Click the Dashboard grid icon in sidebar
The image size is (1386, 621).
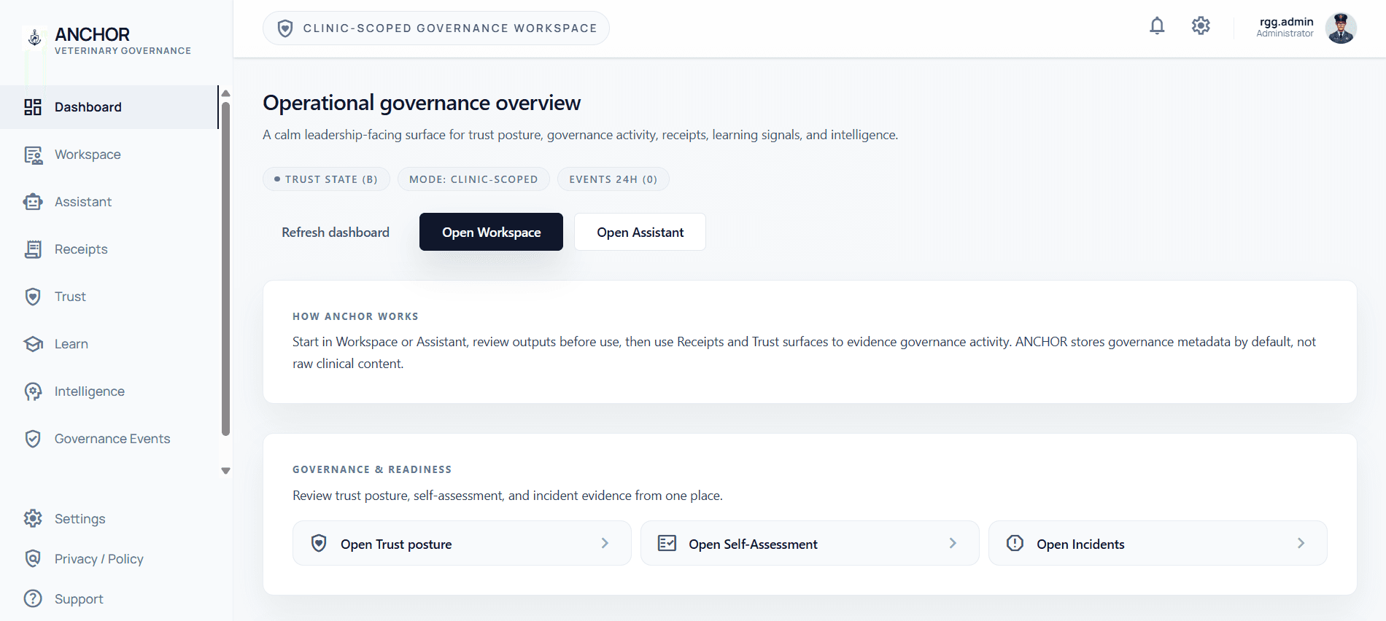(x=33, y=107)
